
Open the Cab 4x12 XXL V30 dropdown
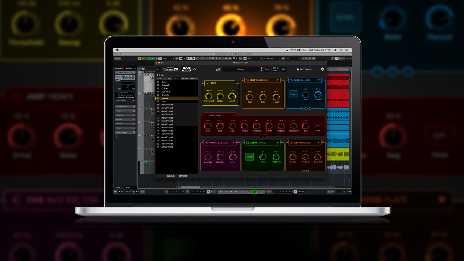(234, 143)
